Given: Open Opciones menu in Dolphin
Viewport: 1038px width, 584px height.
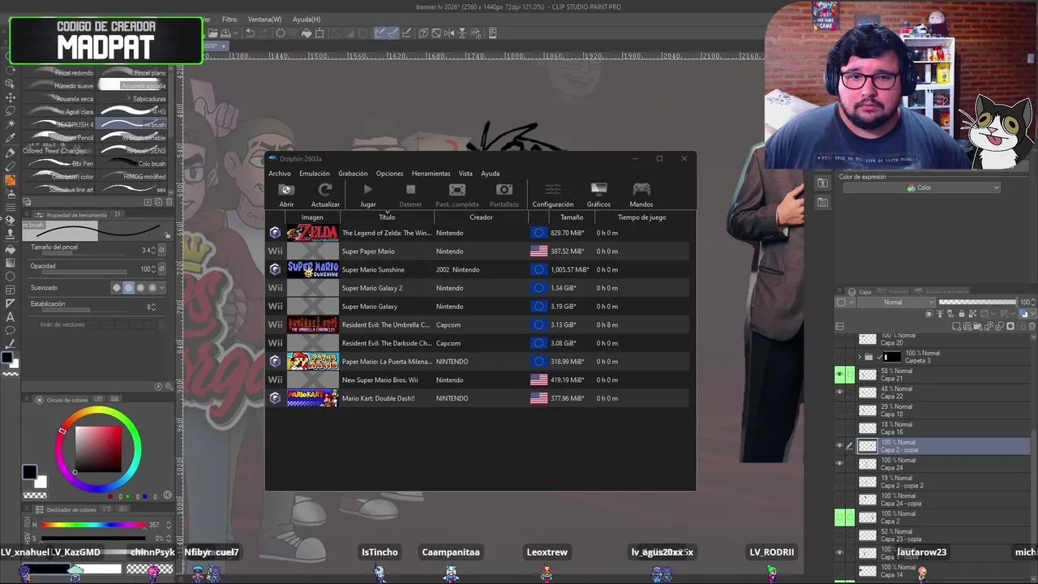Looking at the screenshot, I should pos(389,174).
